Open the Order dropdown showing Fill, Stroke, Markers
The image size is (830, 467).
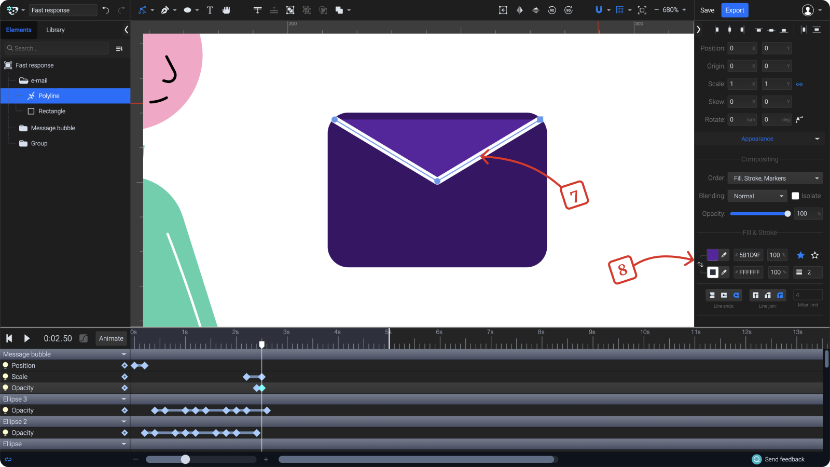coord(774,178)
